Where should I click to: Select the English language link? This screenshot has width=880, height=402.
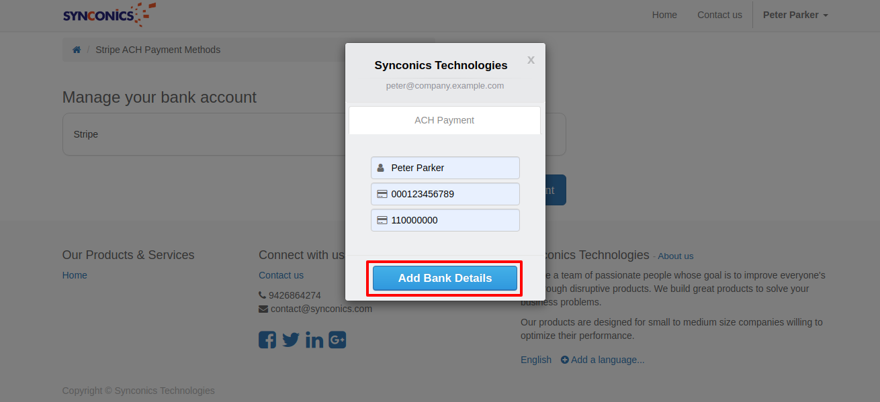[536, 360]
